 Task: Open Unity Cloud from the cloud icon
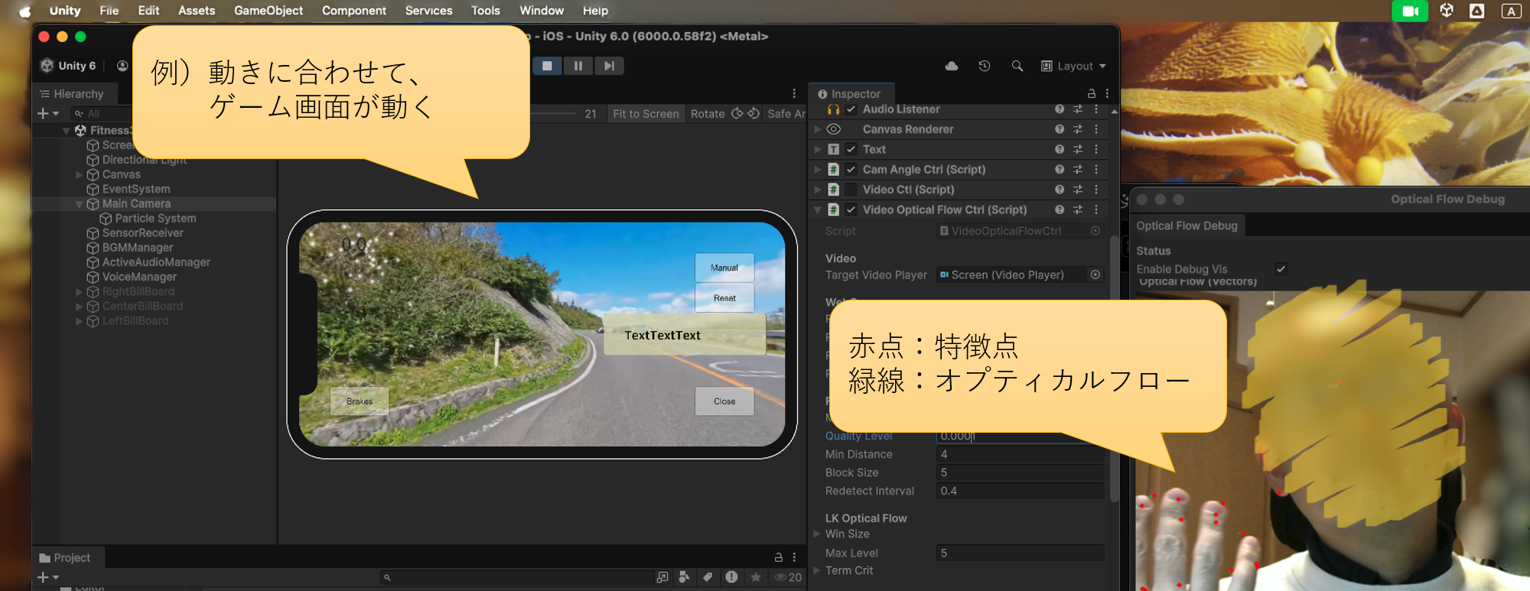[952, 66]
